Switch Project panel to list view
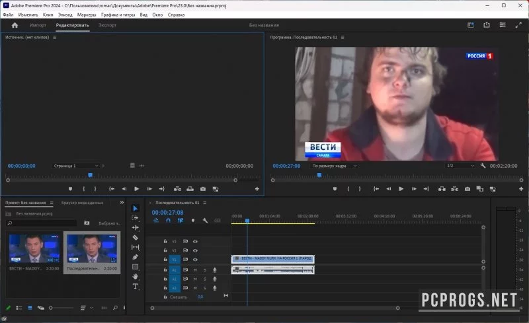The height and width of the screenshot is (323, 529). pyautogui.click(x=19, y=308)
